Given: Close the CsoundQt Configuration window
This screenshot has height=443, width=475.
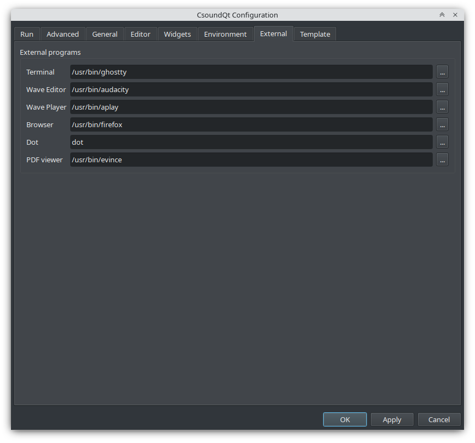Looking at the screenshot, I should click(455, 15).
